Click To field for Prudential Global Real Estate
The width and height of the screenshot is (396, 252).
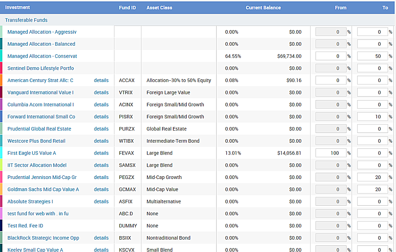pos(372,129)
